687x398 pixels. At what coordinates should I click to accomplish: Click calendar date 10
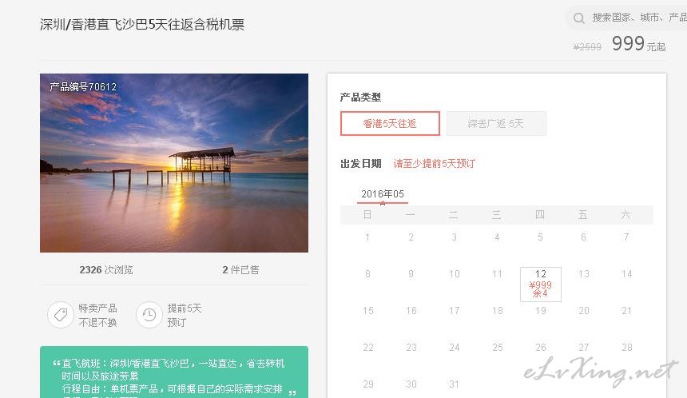[455, 274]
